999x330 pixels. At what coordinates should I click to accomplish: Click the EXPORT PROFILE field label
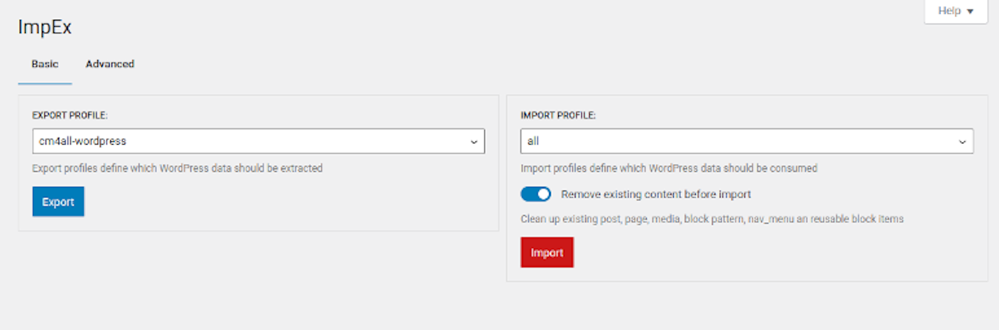click(70, 115)
